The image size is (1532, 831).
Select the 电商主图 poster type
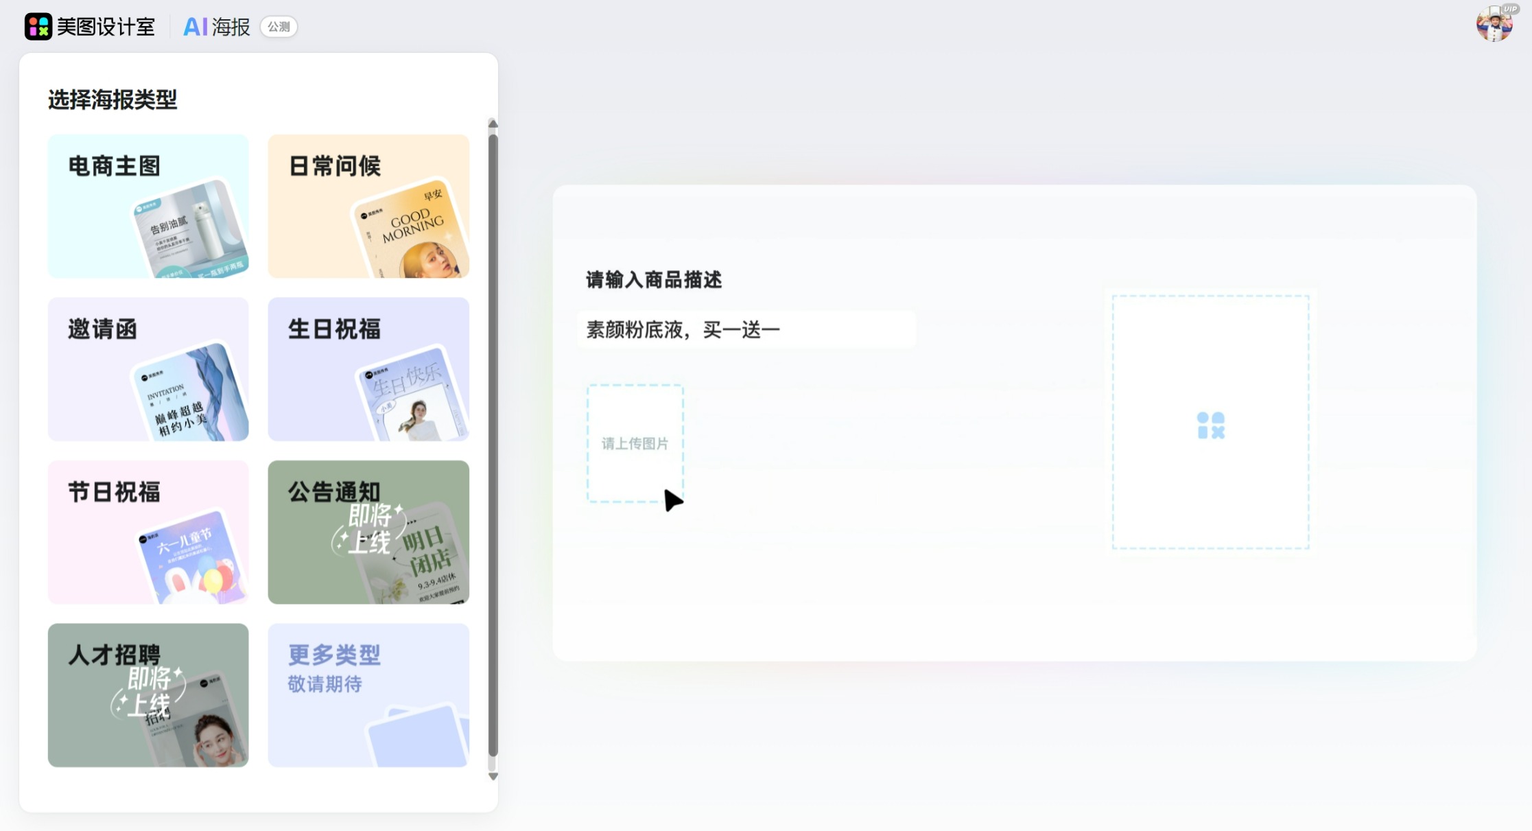coord(148,206)
